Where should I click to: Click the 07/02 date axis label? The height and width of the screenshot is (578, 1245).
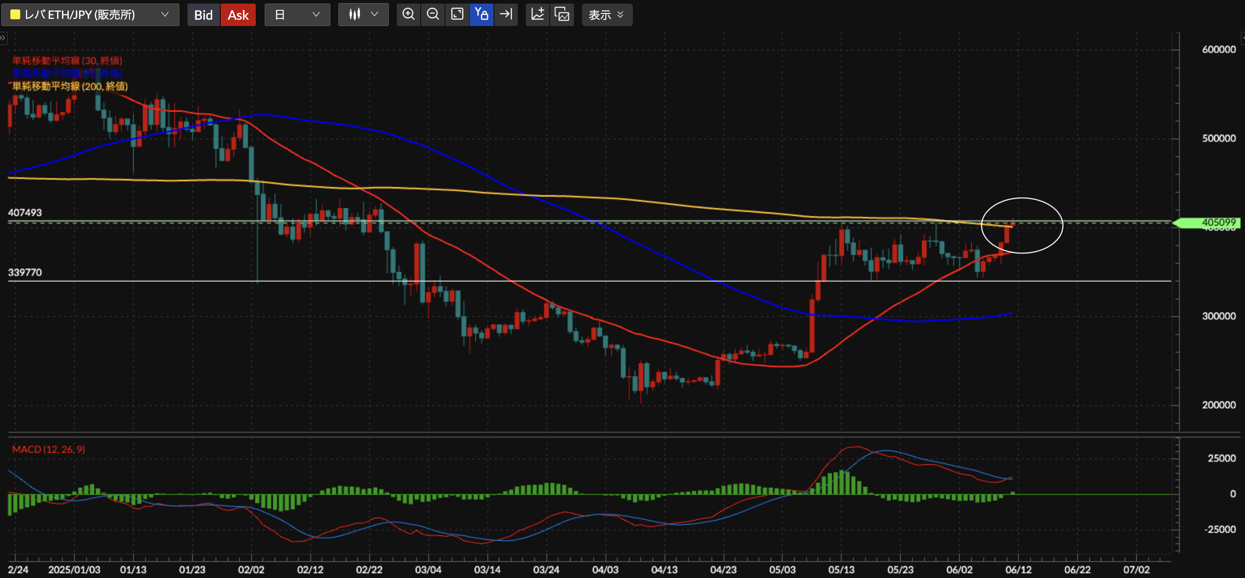point(1136,569)
